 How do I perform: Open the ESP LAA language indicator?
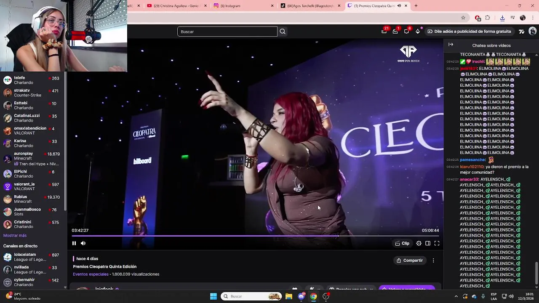(494, 296)
